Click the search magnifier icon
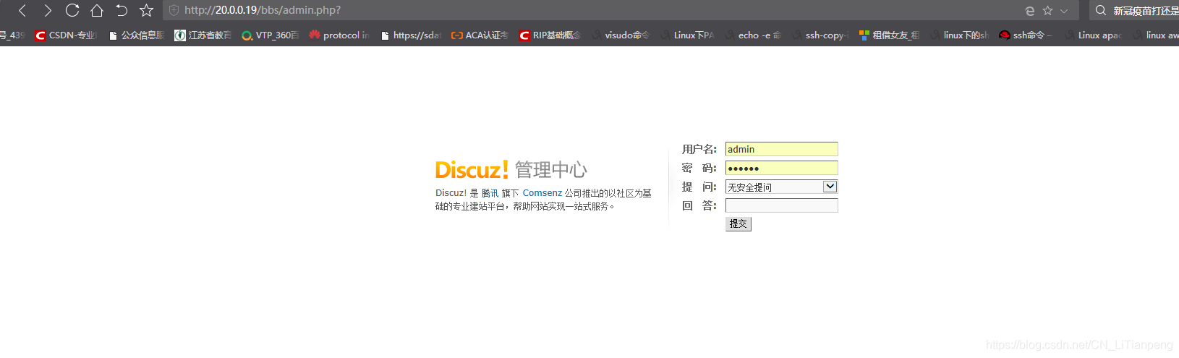 pos(1100,10)
